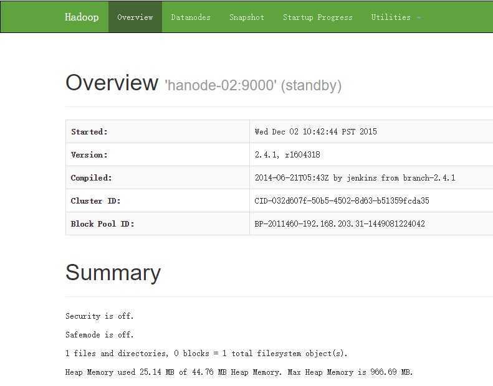
Task: Click the 'hanode-02:9000' (standby) subtitle
Action: point(253,85)
